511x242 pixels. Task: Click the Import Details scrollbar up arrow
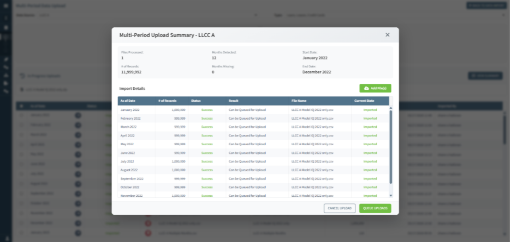391,108
